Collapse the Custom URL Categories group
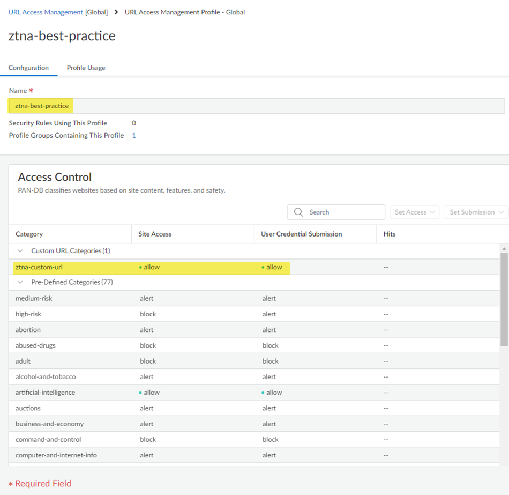509x495 pixels. [20, 251]
